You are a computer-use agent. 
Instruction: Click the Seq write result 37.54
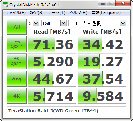pyautogui.click(x=102, y=79)
